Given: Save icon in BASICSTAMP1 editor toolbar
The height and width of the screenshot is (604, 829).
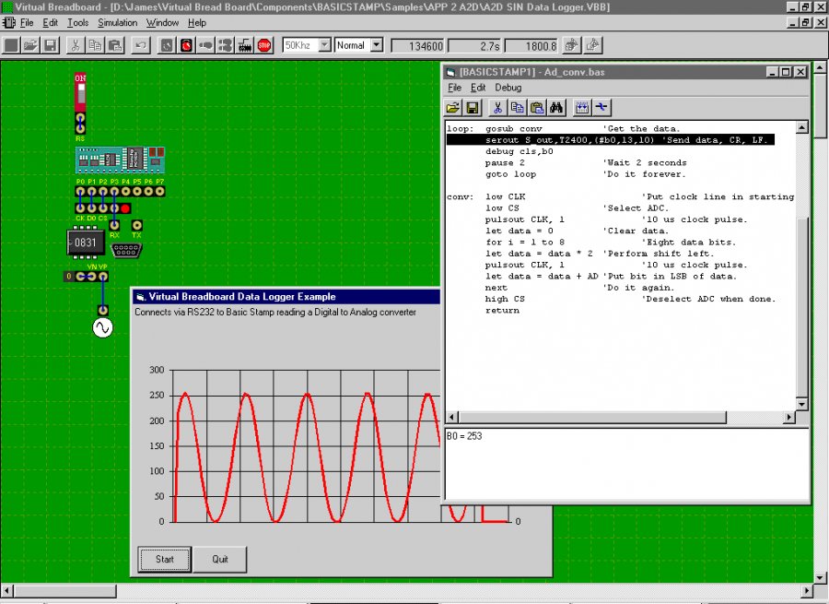Looking at the screenshot, I should click(473, 108).
